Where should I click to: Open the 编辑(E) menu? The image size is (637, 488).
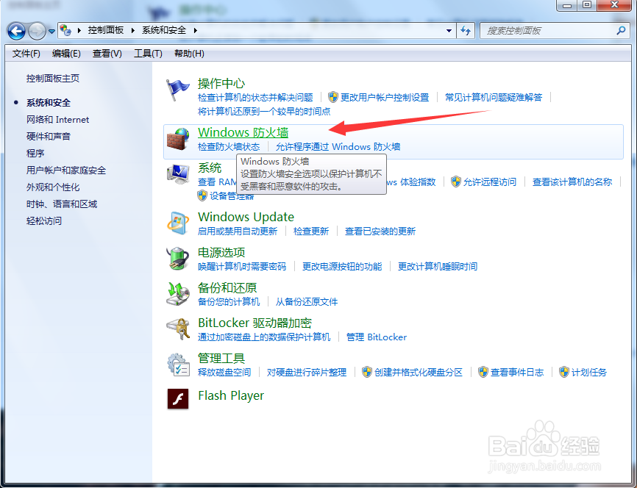point(66,54)
